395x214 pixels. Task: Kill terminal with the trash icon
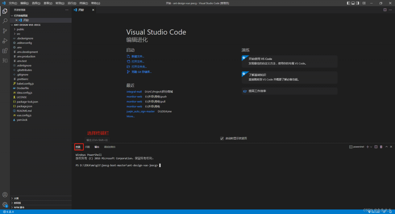click(x=381, y=147)
